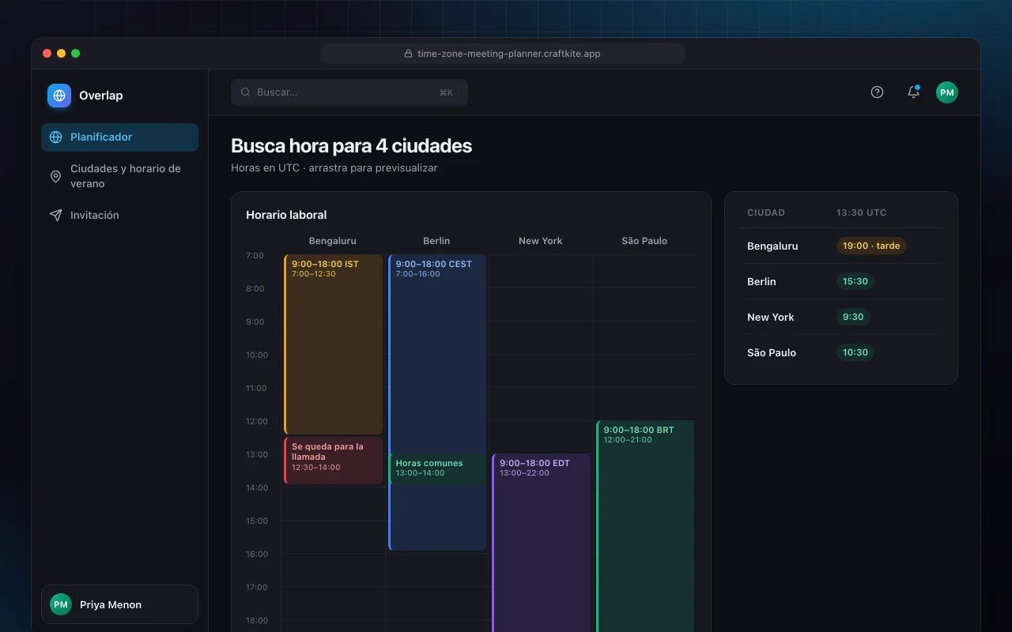This screenshot has width=1012, height=632.
Task: Select the Bengaluru 9:00–18:00 IST block
Action: [x=333, y=344]
